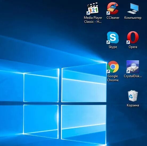Click the "CCleaner" label text

pos(113,18)
